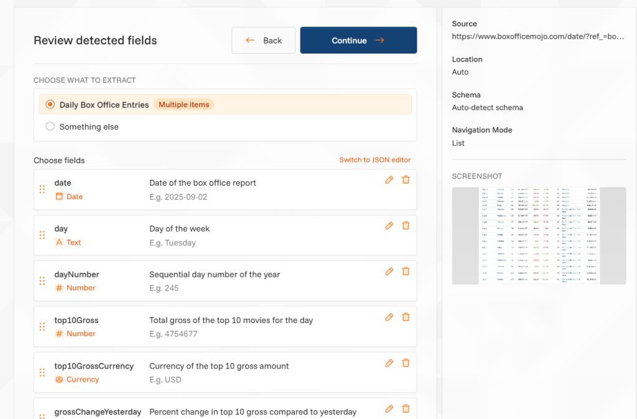Viewport: 637px width, 419px height.
Task: Click the boxofficemojo source URL
Action: click(x=537, y=37)
